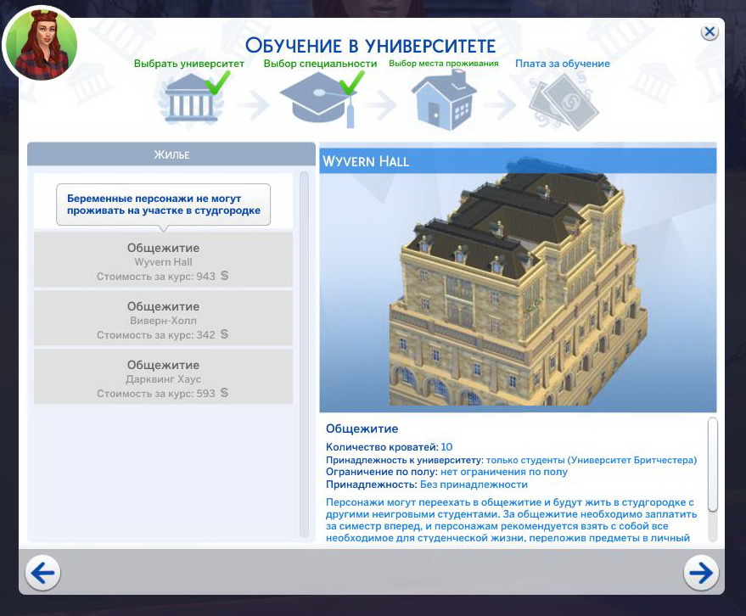Open the Плата за обучение step
This screenshot has width=746, height=616.
(x=563, y=64)
